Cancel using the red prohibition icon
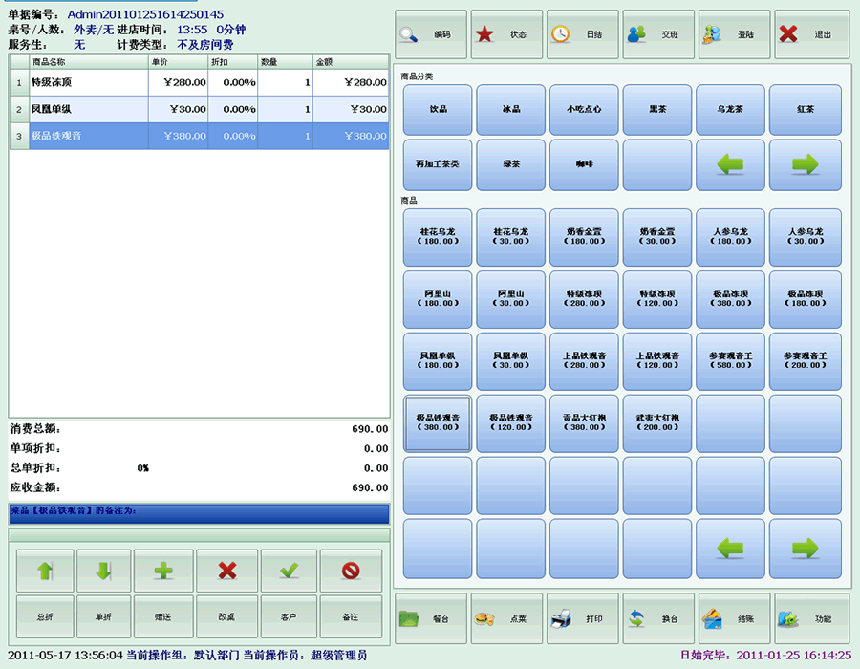860x669 pixels. click(x=351, y=571)
